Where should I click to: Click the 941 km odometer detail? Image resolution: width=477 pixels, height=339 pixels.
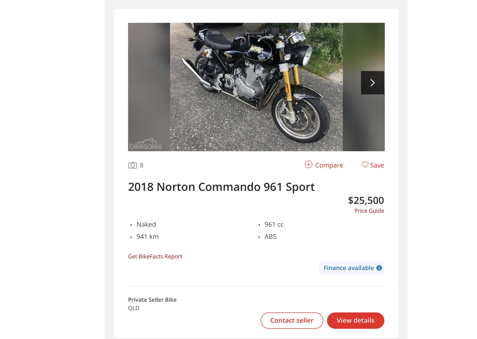click(x=148, y=237)
